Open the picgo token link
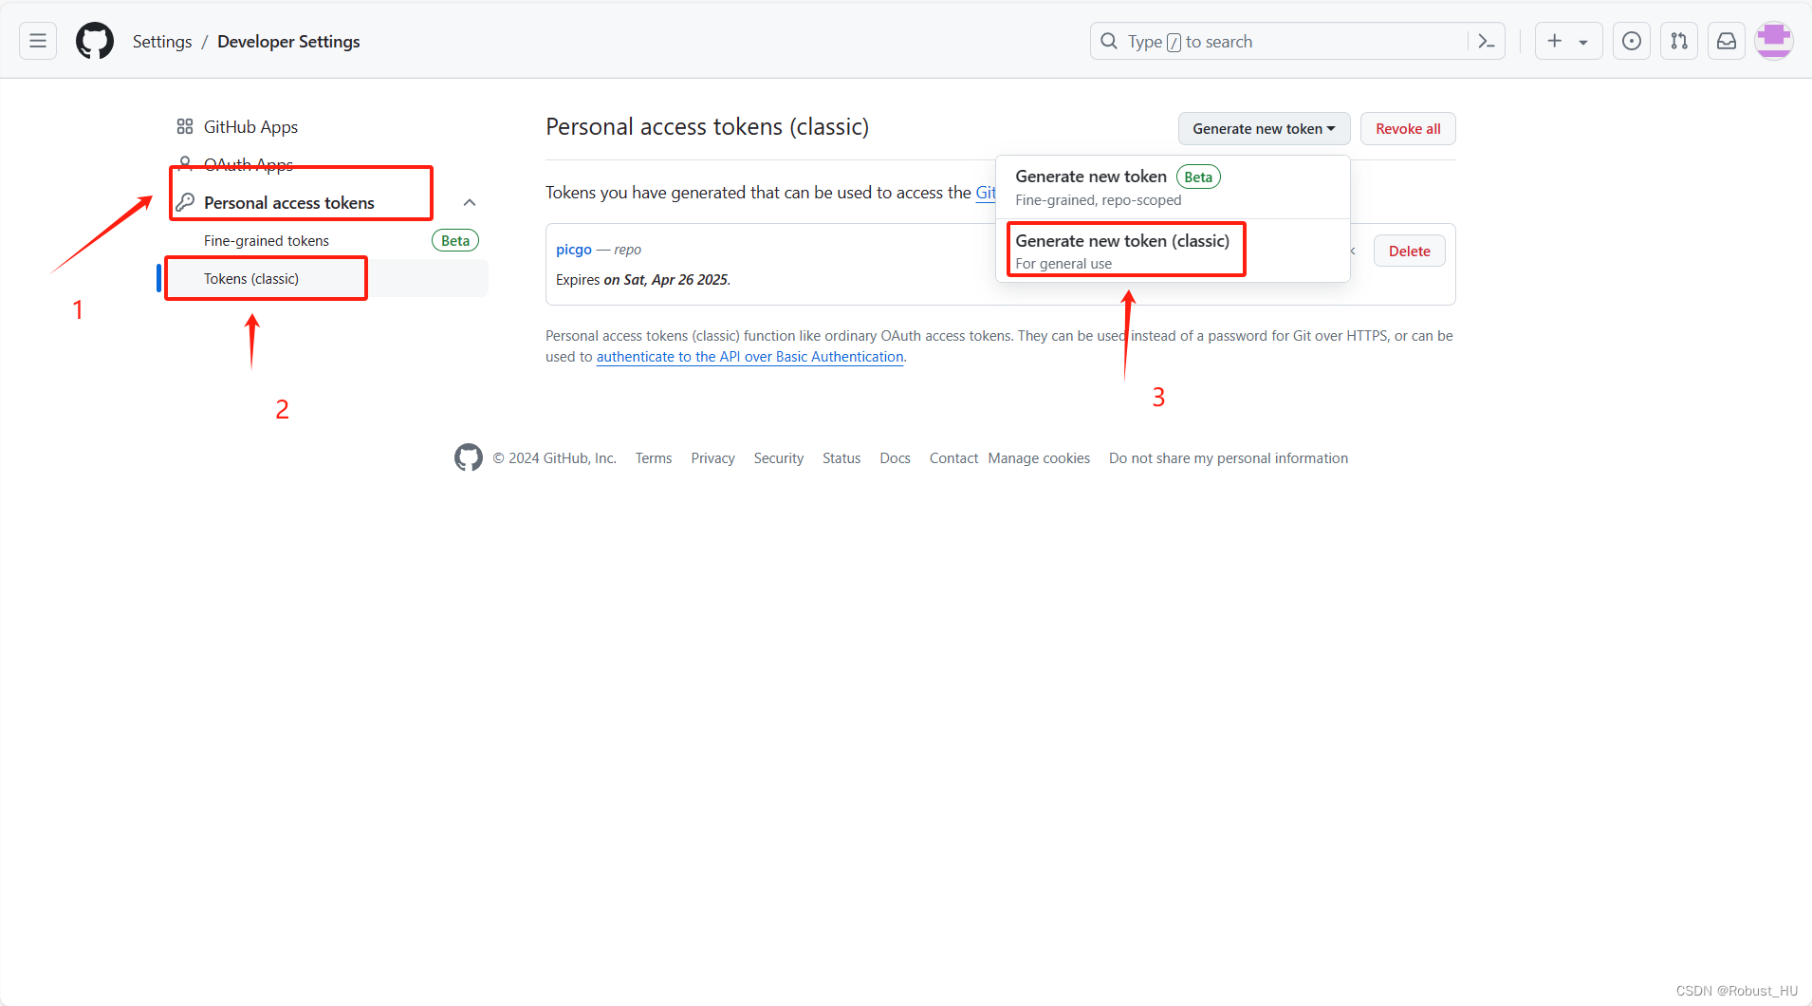 574,250
